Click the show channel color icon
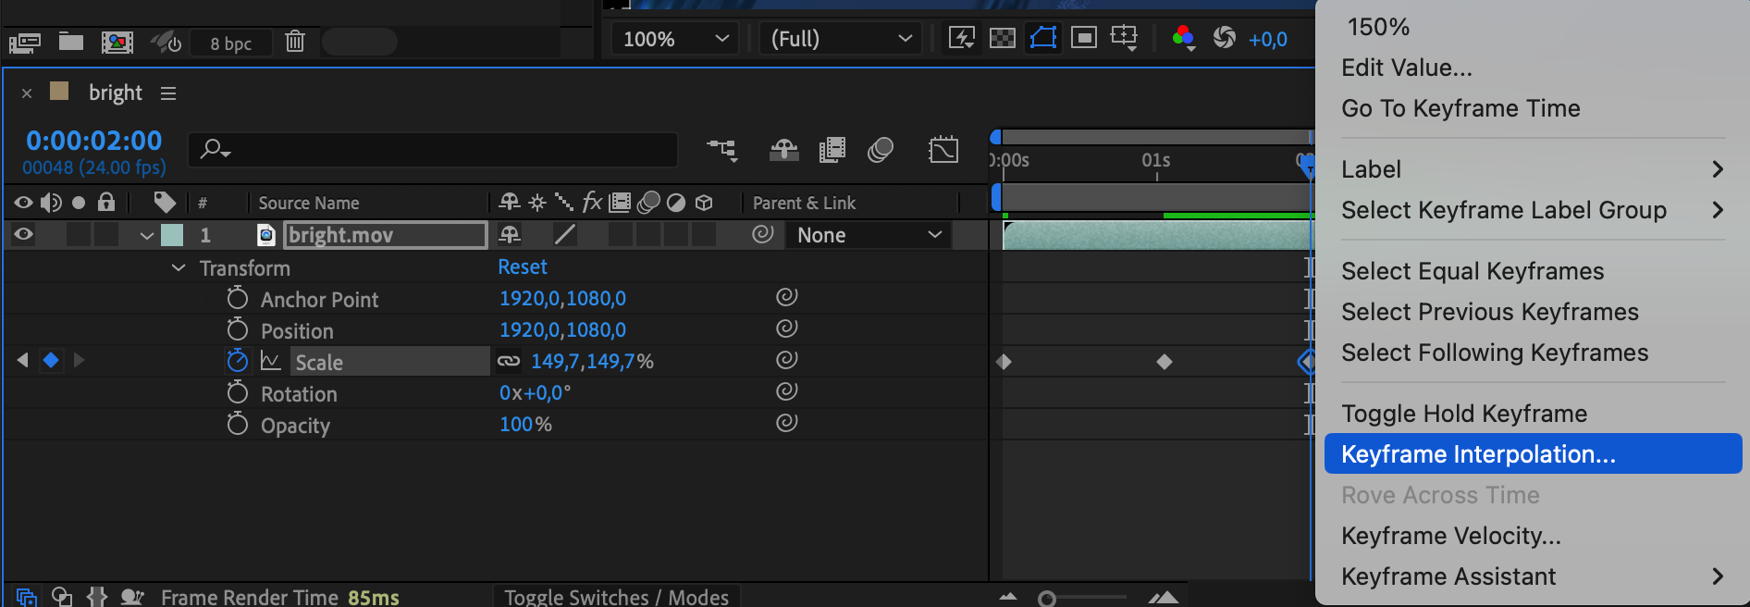The width and height of the screenshot is (1750, 607). [x=1182, y=38]
